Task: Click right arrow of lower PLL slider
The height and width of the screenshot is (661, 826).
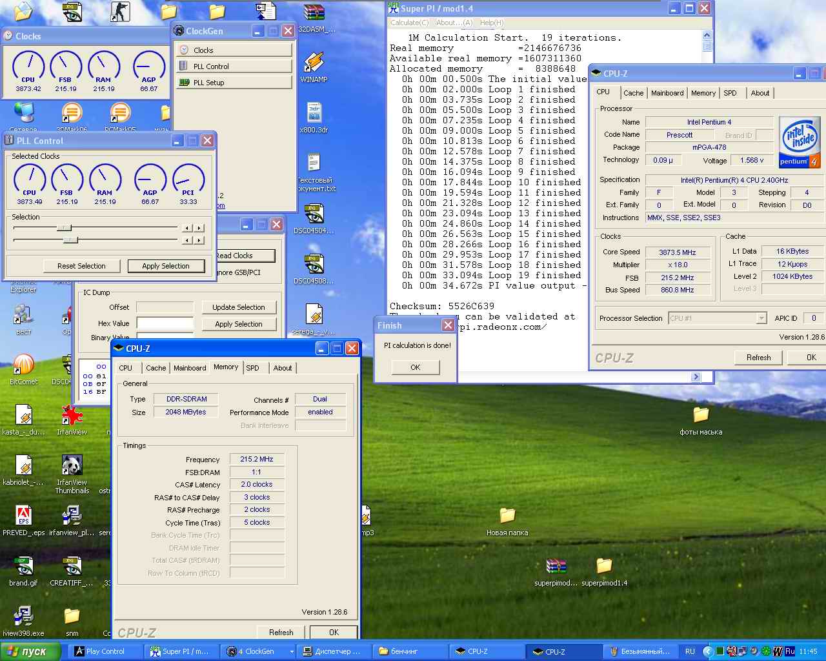Action: (199, 240)
